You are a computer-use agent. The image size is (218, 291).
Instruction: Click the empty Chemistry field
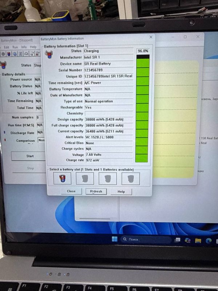coord(109,113)
